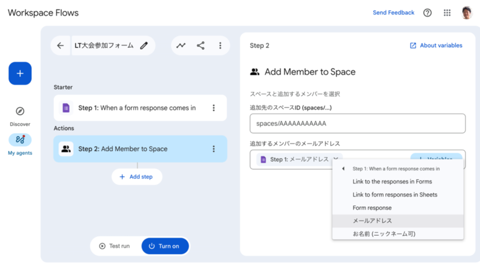This screenshot has height=265, width=480.
Task: Select メールアドレス from the variable list
Action: [373, 221]
